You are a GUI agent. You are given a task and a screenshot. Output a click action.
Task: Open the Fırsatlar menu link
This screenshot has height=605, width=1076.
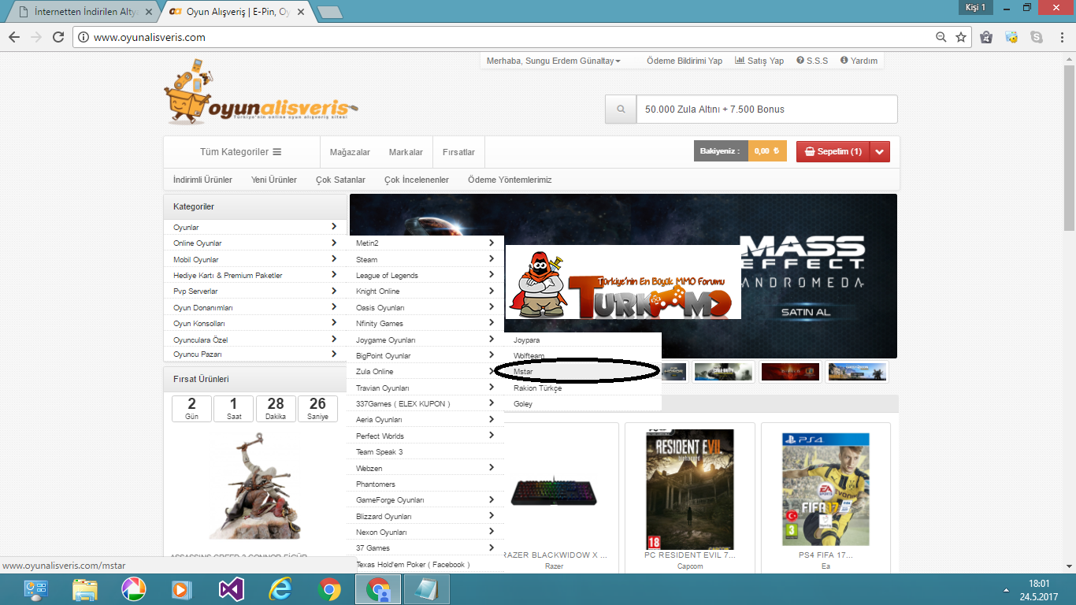coord(458,152)
